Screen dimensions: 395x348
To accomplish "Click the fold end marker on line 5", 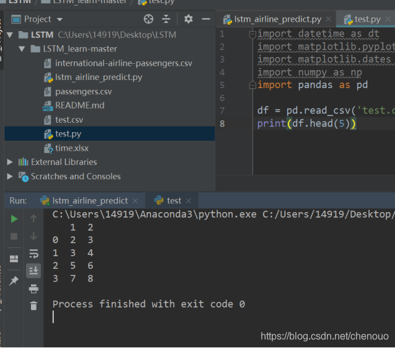I will [253, 85].
